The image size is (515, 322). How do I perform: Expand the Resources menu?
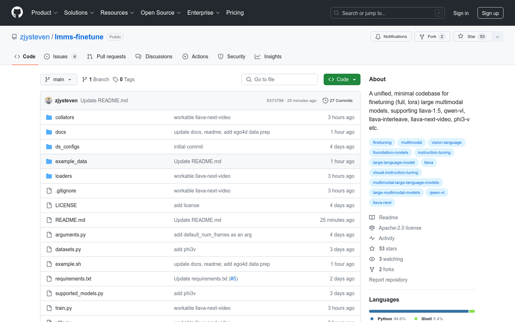[117, 13]
